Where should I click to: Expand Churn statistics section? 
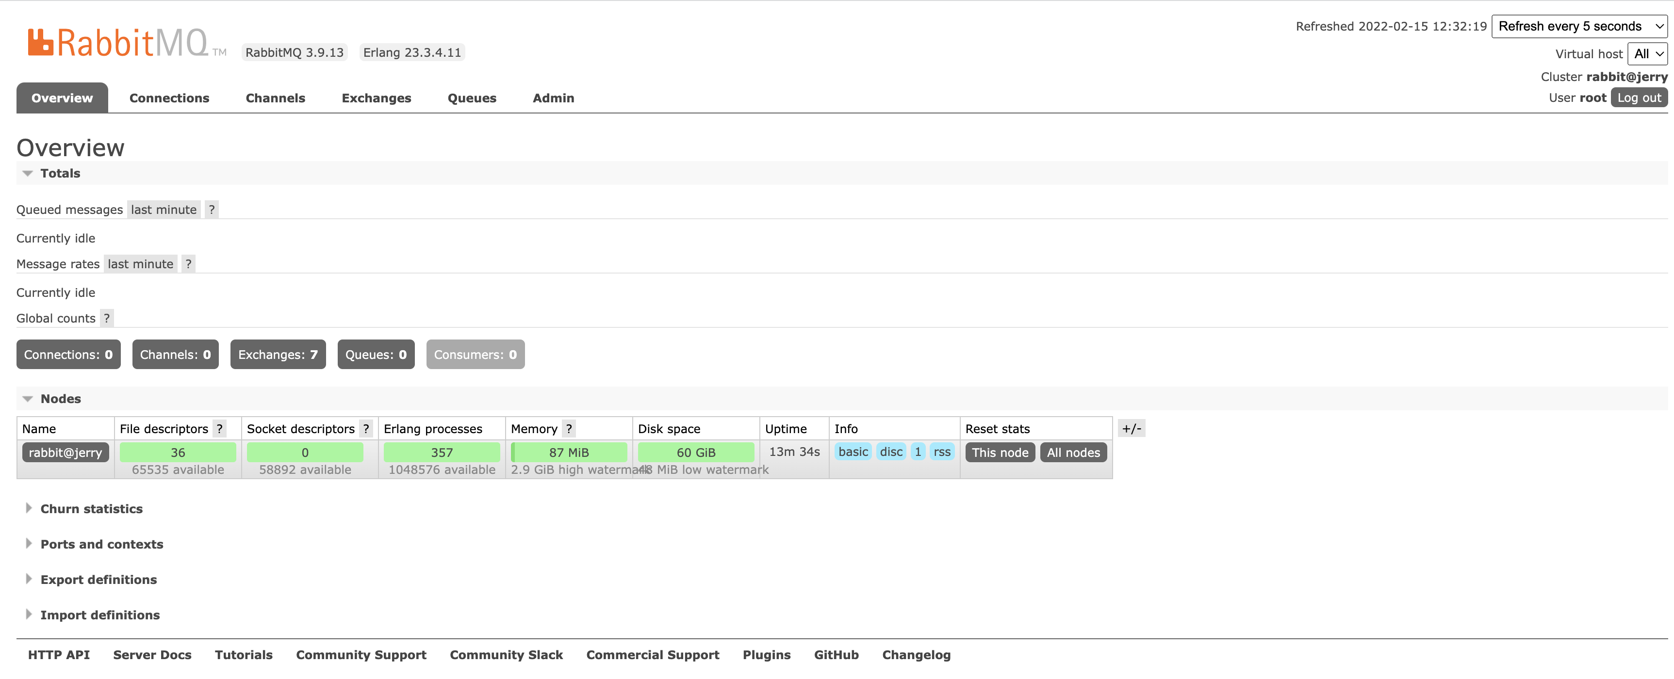click(x=91, y=509)
